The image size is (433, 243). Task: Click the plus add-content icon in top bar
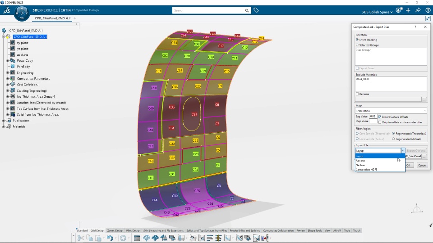coord(408,10)
